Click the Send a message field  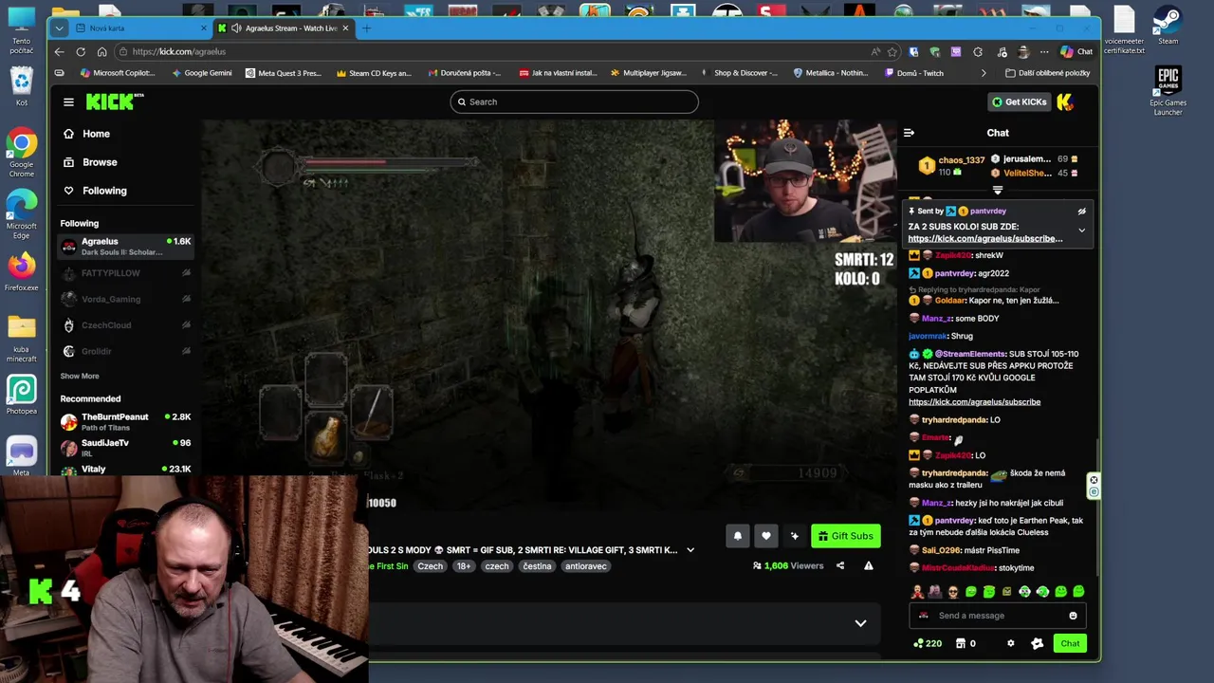point(996,616)
